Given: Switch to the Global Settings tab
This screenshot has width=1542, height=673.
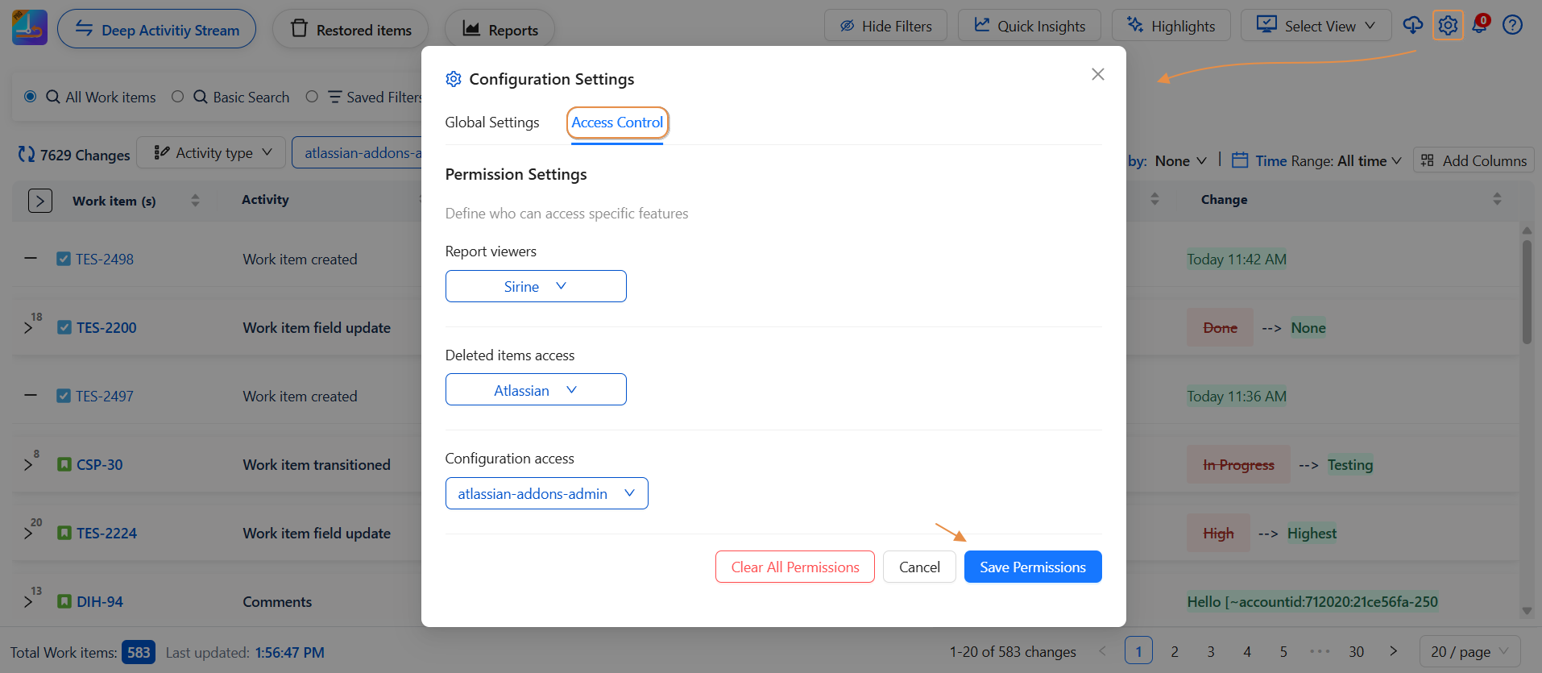Looking at the screenshot, I should [x=492, y=123].
